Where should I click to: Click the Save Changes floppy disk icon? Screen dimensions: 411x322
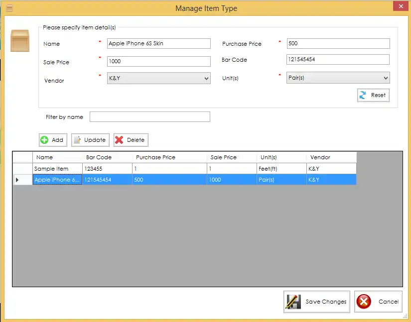pos(293,302)
